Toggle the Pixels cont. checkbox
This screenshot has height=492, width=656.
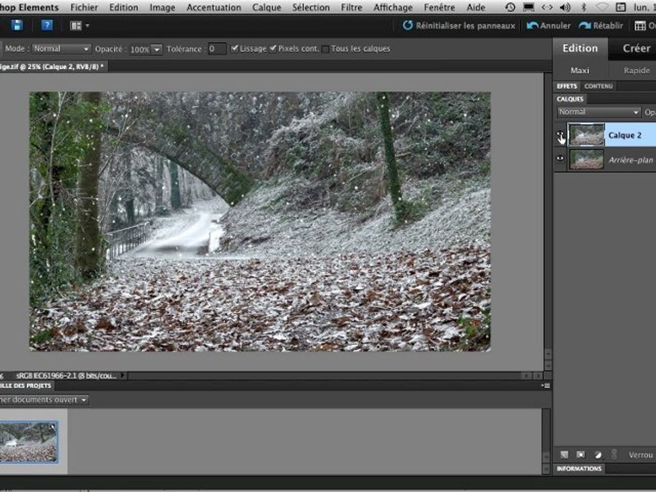(273, 49)
